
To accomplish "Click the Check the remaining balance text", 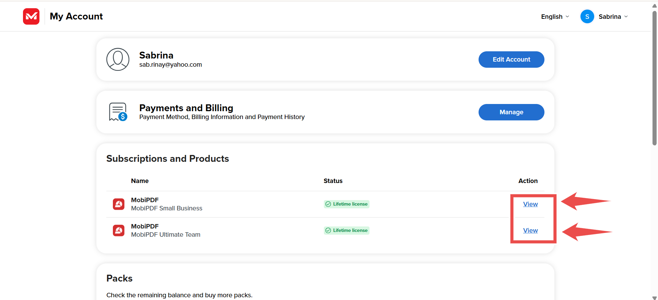I will (179, 295).
